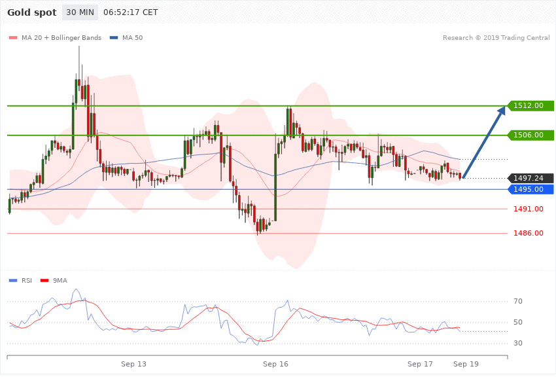Click the Gold spot title
The height and width of the screenshot is (377, 556).
[32, 12]
